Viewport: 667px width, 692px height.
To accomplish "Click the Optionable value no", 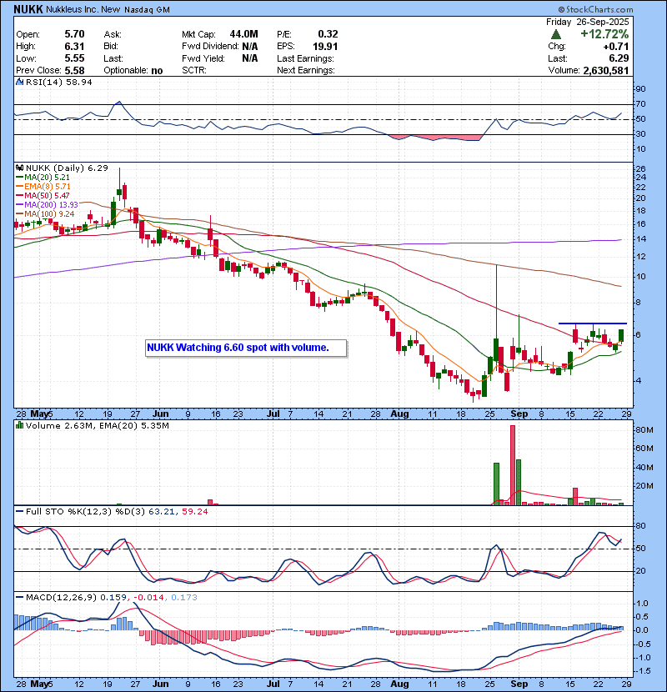I will coord(157,71).
